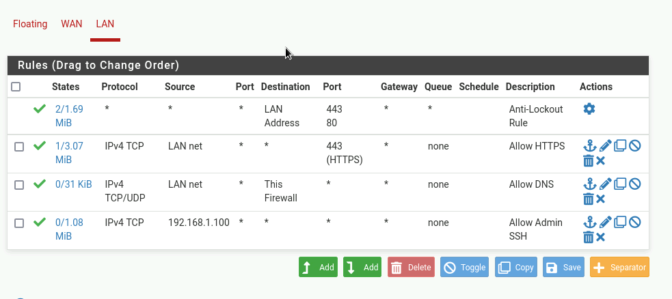This screenshot has height=299, width=672.
Task: Switch to the Floating tab
Action: click(x=30, y=24)
